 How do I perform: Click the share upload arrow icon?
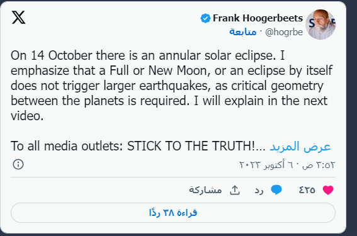(235, 190)
